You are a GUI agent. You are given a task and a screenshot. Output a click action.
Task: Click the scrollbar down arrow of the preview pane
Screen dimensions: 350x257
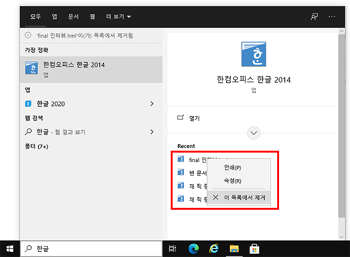tap(341, 237)
